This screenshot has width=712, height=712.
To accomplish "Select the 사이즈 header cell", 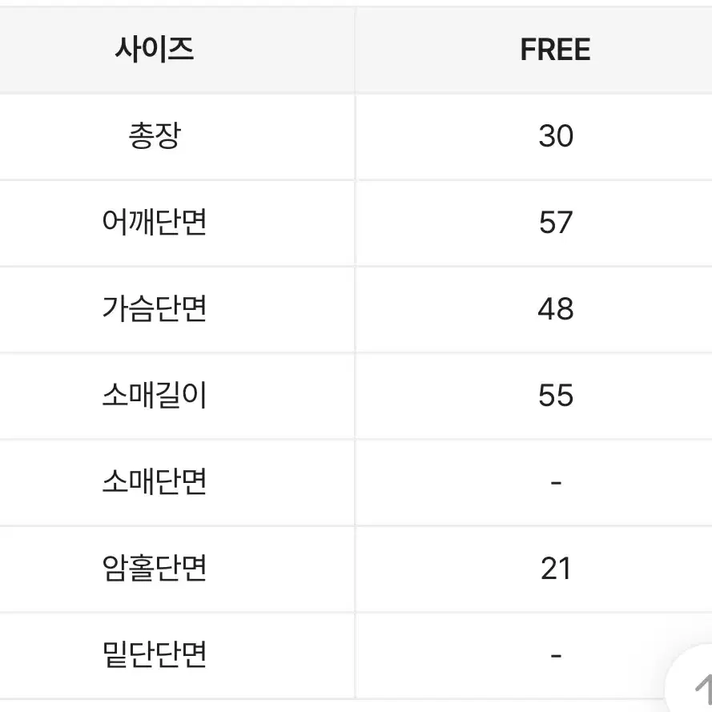I will pos(155,49).
